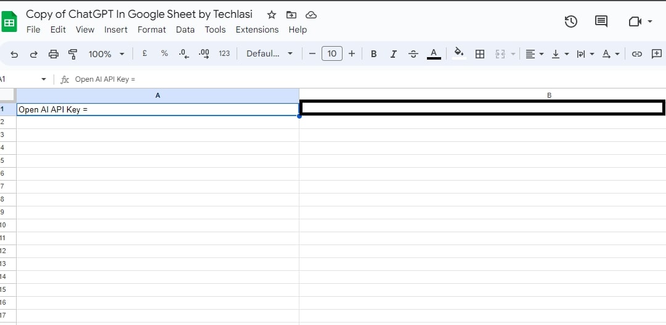
Task: Click the formula bar text
Action: coord(105,79)
